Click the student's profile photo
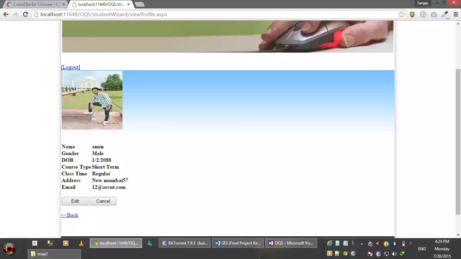This screenshot has width=461, height=259. (92, 100)
